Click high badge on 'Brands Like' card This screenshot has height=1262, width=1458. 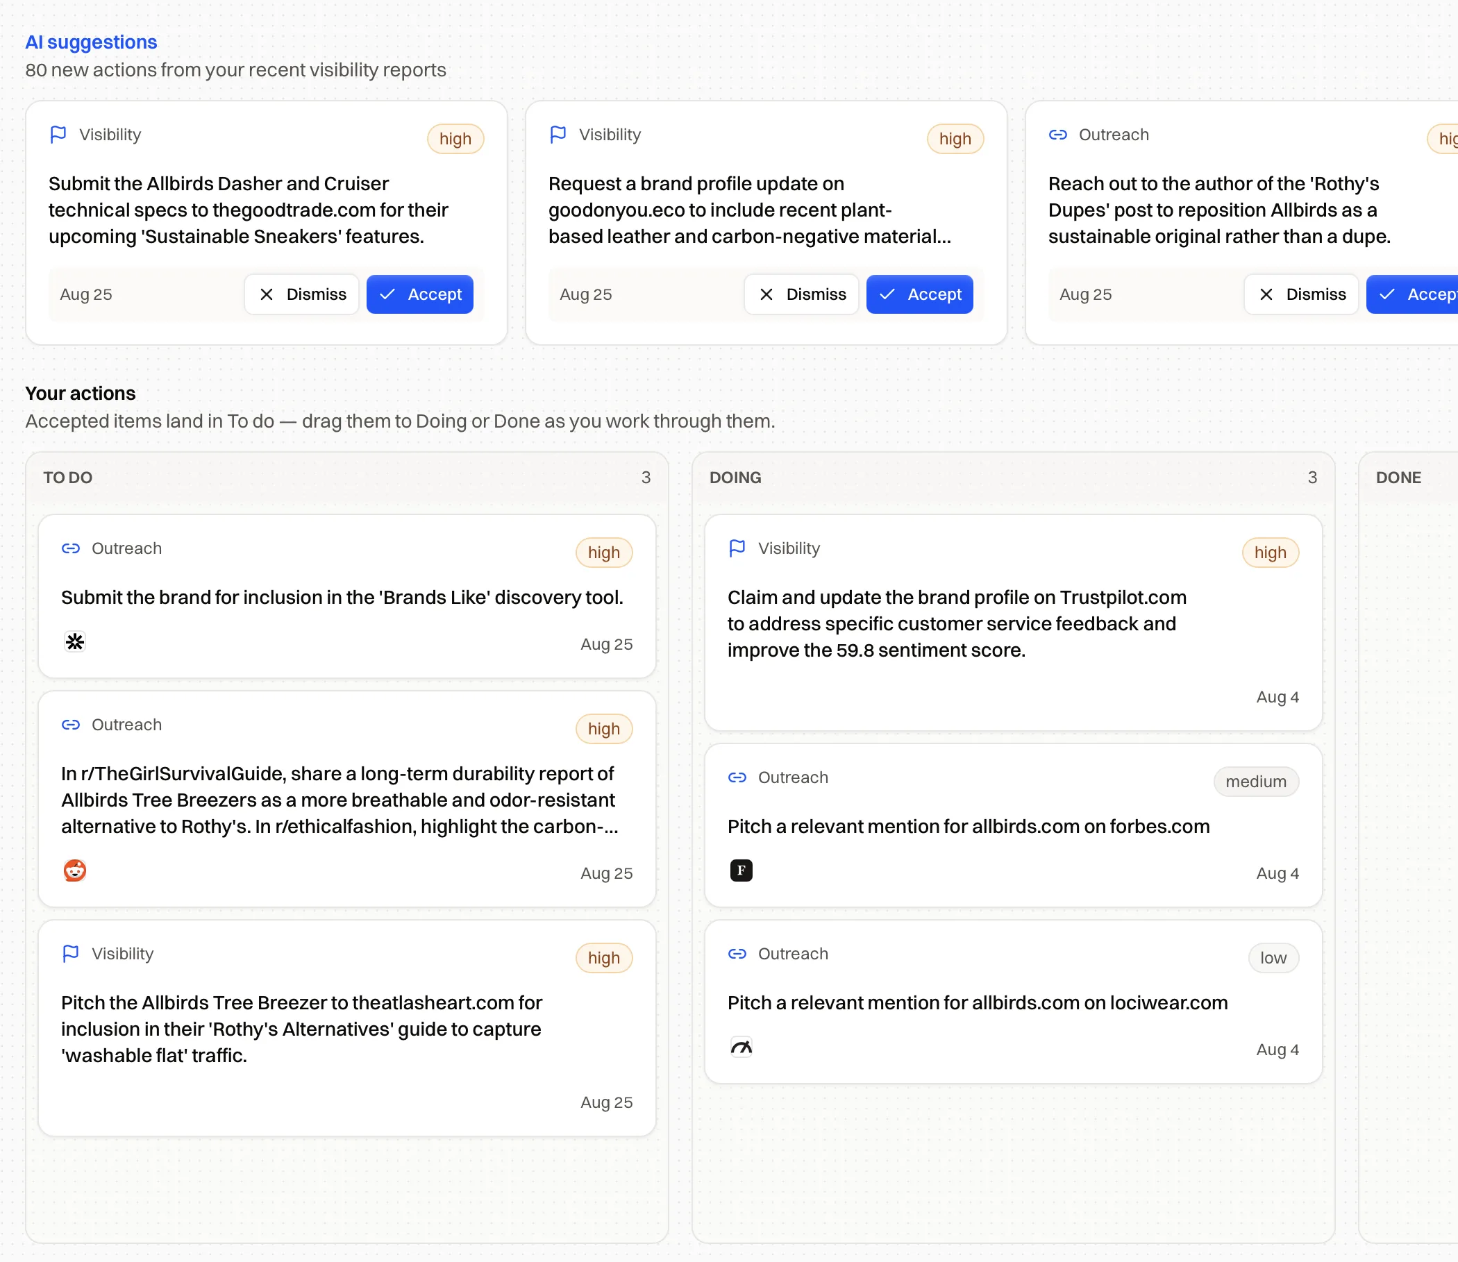[x=604, y=553]
